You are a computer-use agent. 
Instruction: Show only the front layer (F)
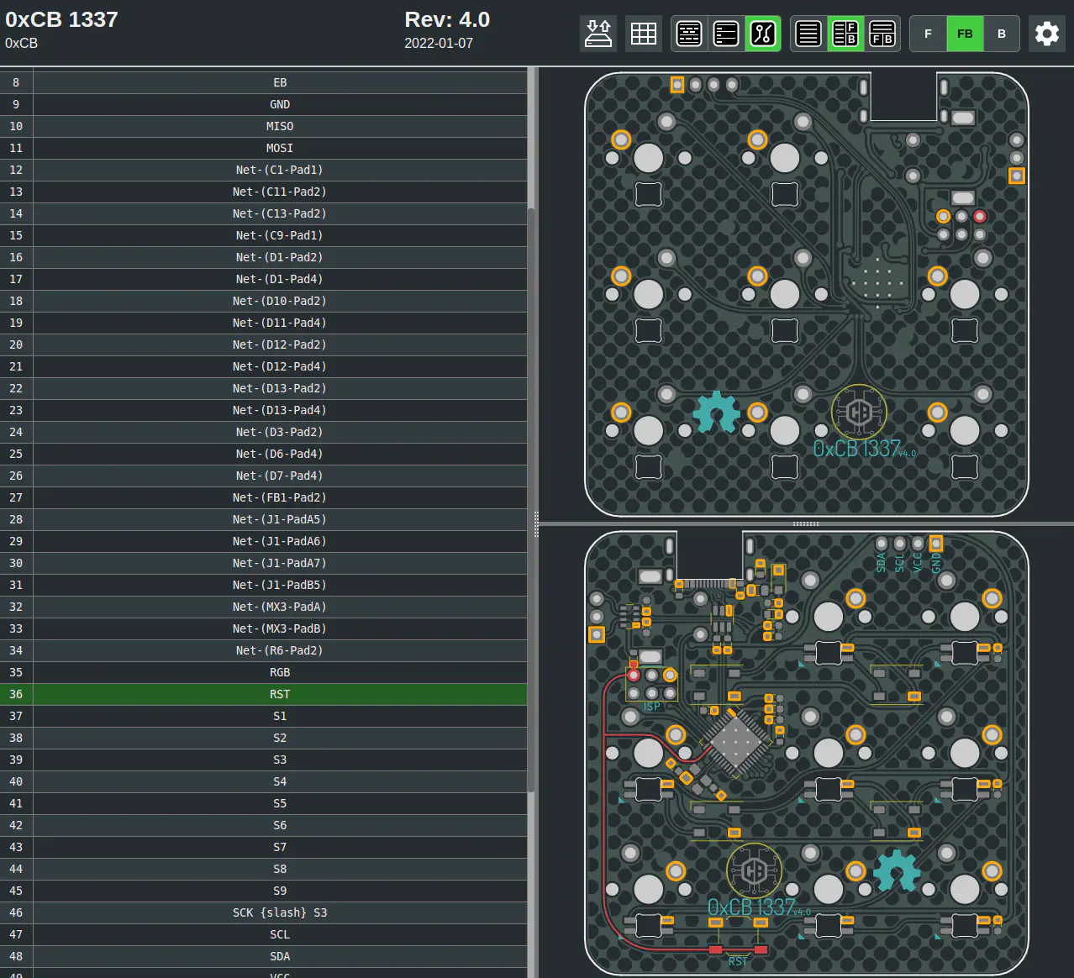coord(928,34)
